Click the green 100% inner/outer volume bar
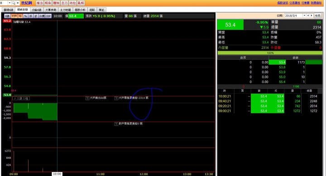326x176 pixels. point(270,53)
